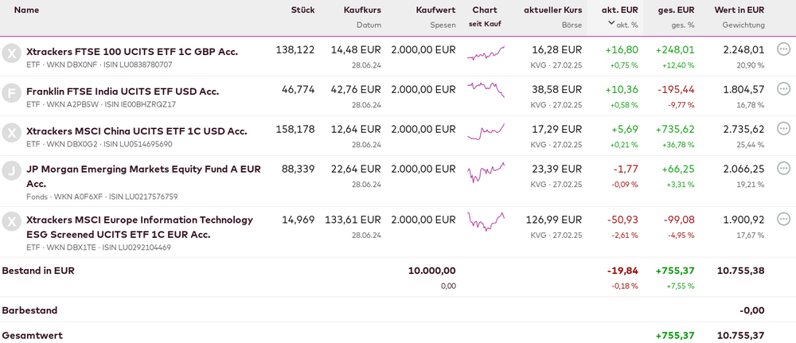Sort by the Wert in EUR header
Viewport: 796px width, 343px height.
[739, 10]
